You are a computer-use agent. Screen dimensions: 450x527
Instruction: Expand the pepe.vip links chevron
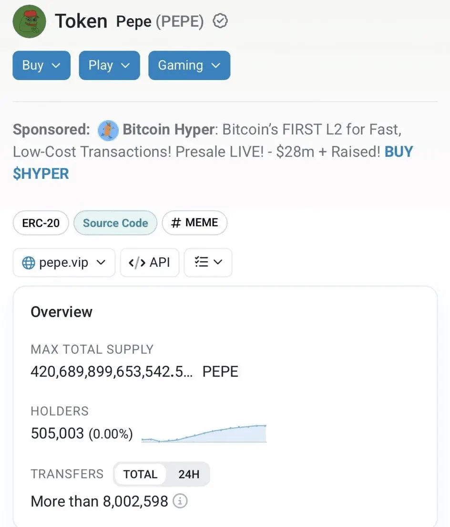(101, 263)
